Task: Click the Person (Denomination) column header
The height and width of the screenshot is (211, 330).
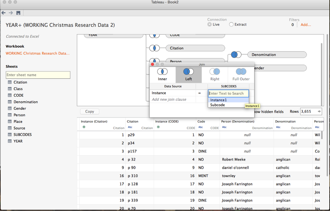Action: point(238,121)
